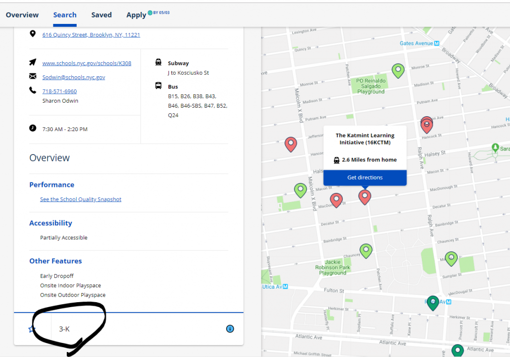Select the green pin near Chauncey St
510x357 pixels.
click(x=366, y=251)
